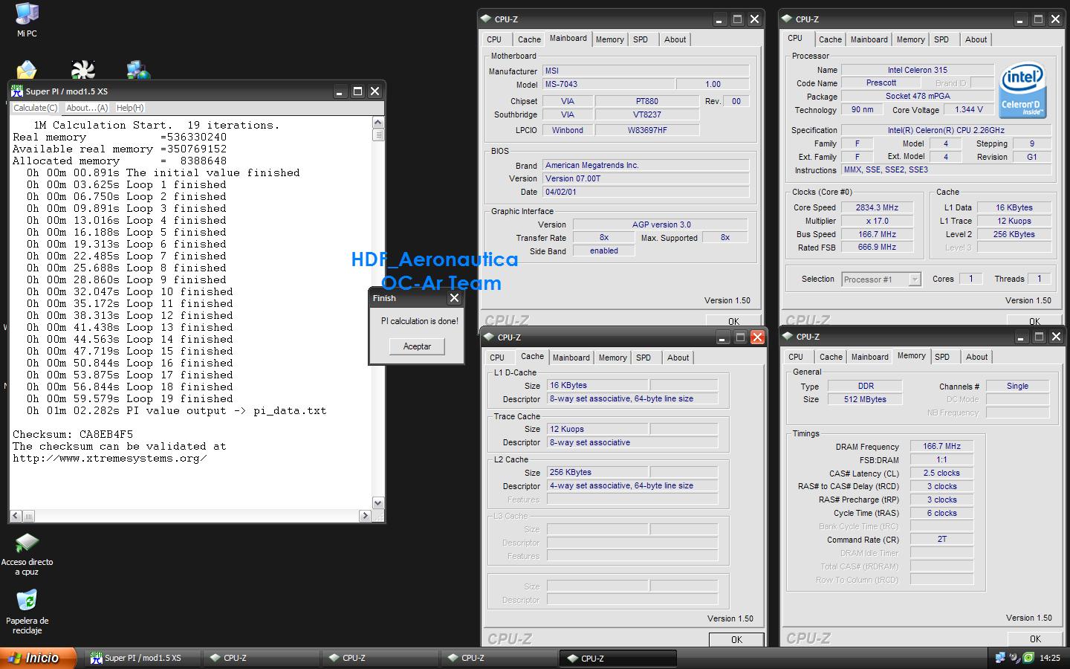This screenshot has width=1070, height=669.
Task: Click the BIOS Version 07.00T field
Action: [x=646, y=178]
